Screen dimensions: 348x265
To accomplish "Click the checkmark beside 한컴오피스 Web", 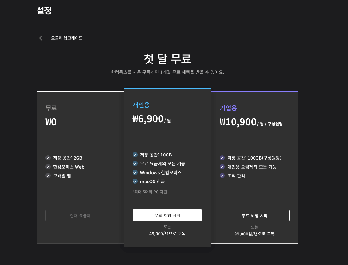I will (x=48, y=167).
